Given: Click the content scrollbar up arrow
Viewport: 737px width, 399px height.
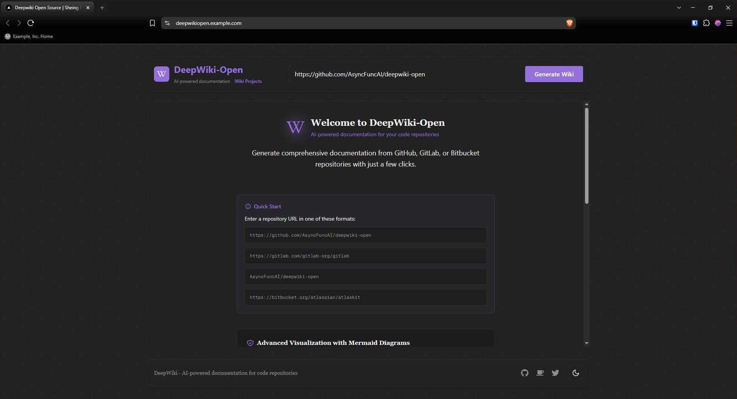Looking at the screenshot, I should coord(587,104).
